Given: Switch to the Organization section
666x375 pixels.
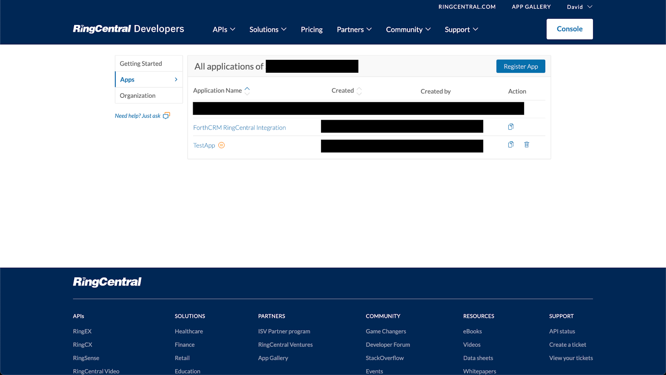Looking at the screenshot, I should tap(137, 95).
